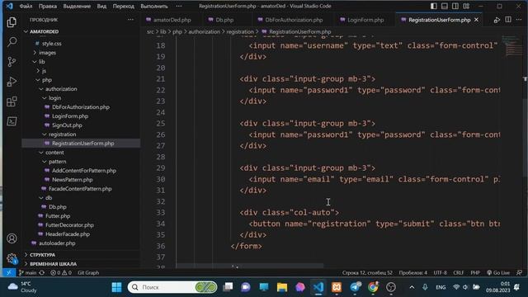The image size is (528, 297).
Task: Open the Выполнить menu
Action: click(x=154, y=6)
